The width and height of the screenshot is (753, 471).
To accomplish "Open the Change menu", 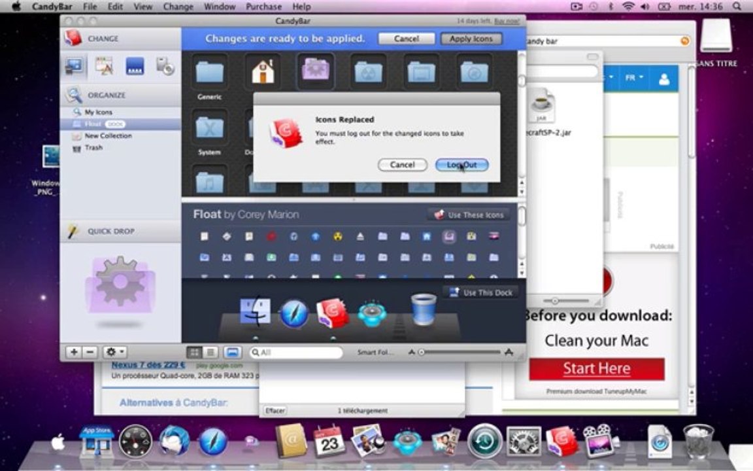I will (x=178, y=7).
